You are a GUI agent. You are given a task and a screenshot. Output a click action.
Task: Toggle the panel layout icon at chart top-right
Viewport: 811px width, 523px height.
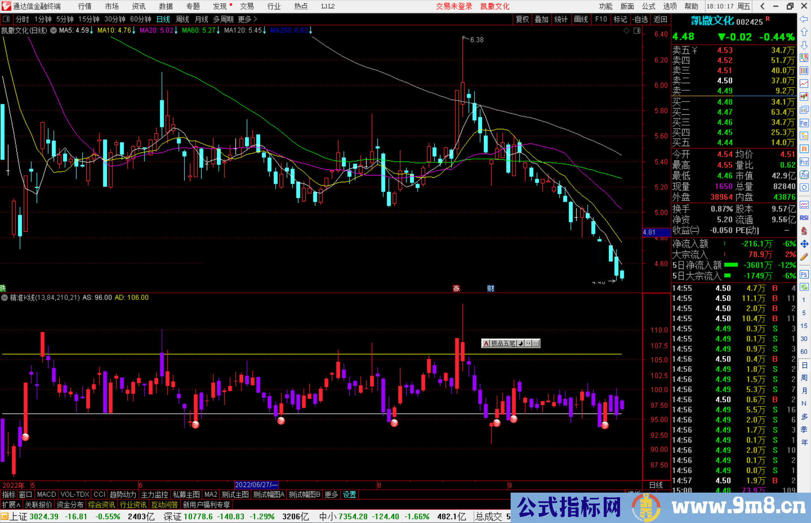(637, 31)
